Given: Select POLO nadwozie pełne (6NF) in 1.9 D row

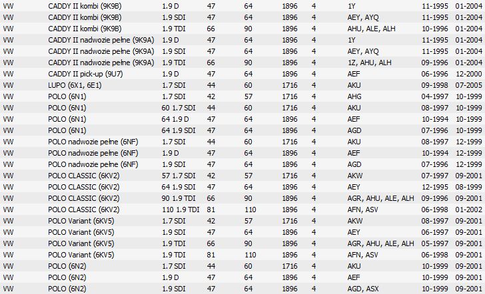Looking at the screenshot, I should pyautogui.click(x=93, y=153).
